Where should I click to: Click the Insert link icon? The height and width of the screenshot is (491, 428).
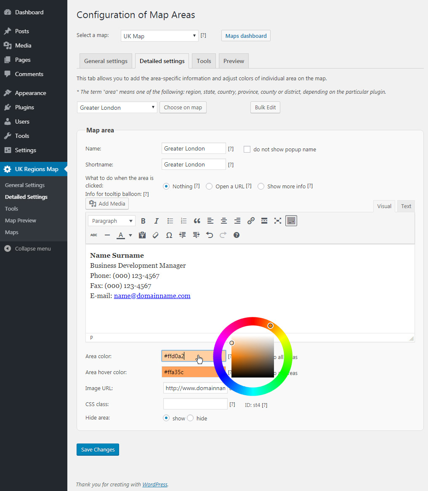pyautogui.click(x=251, y=221)
